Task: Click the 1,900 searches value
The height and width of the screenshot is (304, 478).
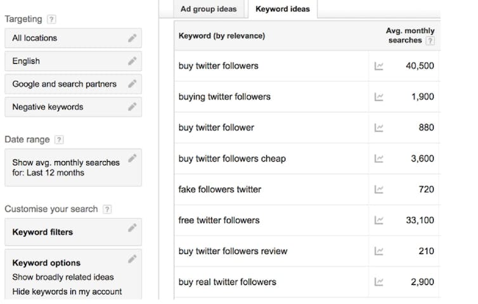Action: point(422,97)
